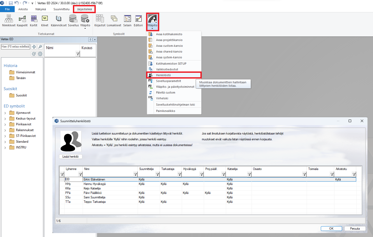Click the Lomakkeet icon
This screenshot has width=373, height=237.
click(114, 20)
